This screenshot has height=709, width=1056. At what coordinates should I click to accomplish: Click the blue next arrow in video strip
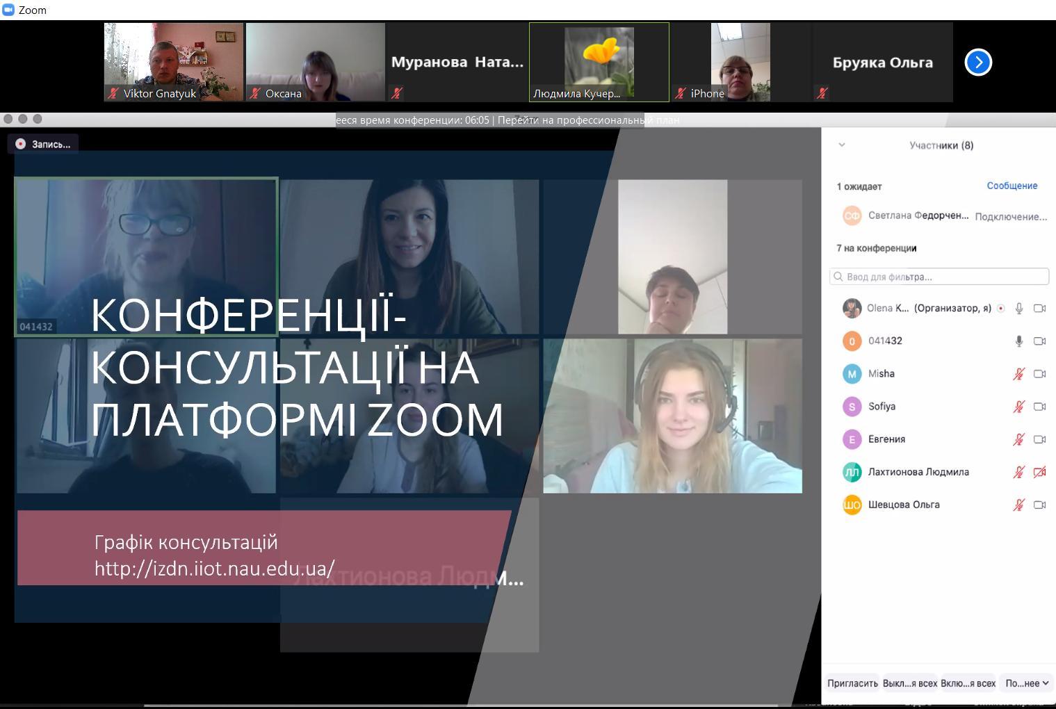[x=977, y=63]
